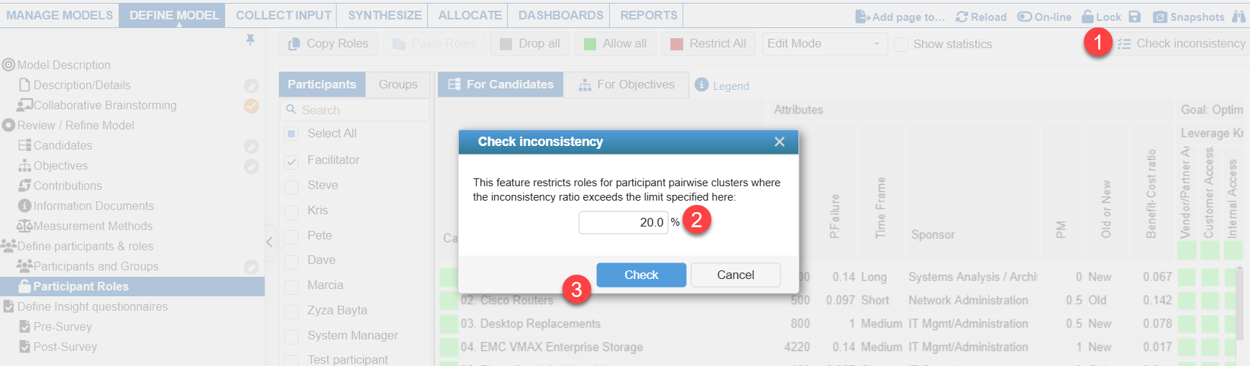Click the green Allow all color swatch
The image size is (1250, 366).
590,44
